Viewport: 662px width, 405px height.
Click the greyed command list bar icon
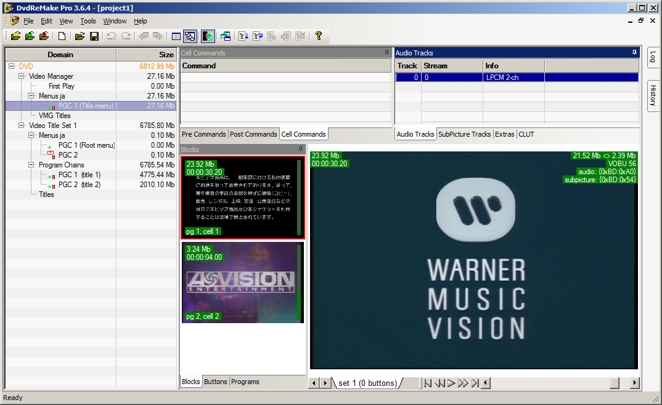pos(271,36)
